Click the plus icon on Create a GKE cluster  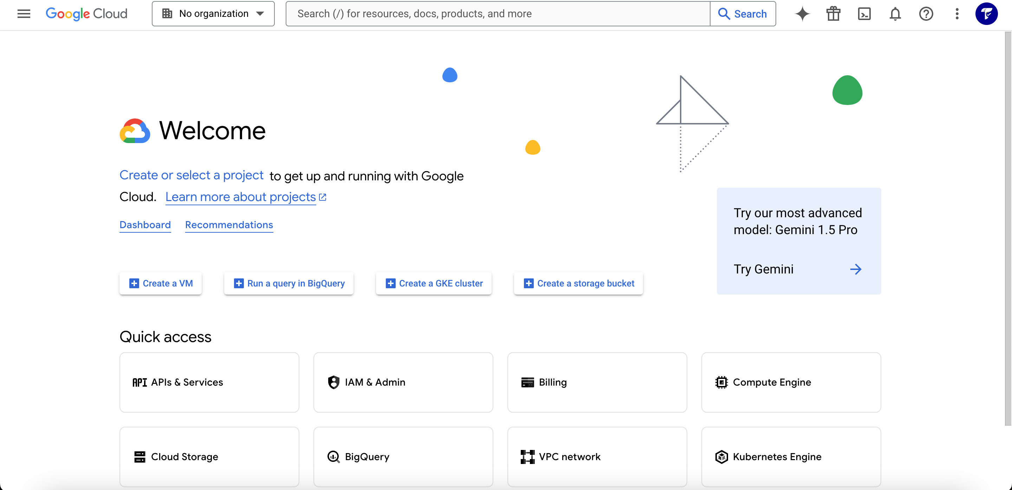point(390,283)
